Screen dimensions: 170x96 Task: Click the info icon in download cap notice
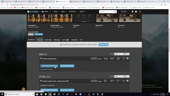(61, 45)
